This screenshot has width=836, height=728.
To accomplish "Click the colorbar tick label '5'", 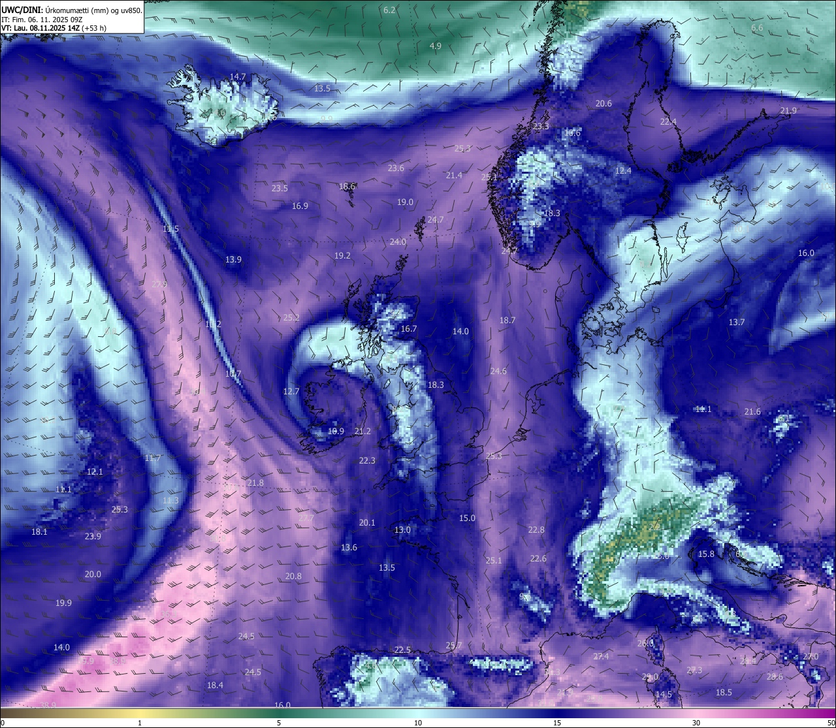I will pyautogui.click(x=279, y=723).
